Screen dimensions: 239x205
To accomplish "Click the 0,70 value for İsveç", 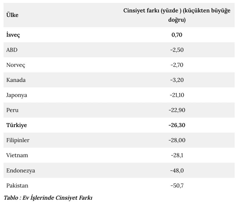I will (177, 35).
